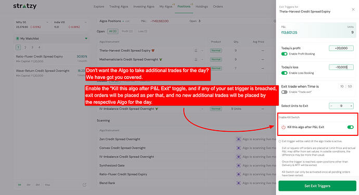Screen dimensions: 359x195
Task: Toggle Kill this algo after P&L Exit
Action: pos(350,127)
